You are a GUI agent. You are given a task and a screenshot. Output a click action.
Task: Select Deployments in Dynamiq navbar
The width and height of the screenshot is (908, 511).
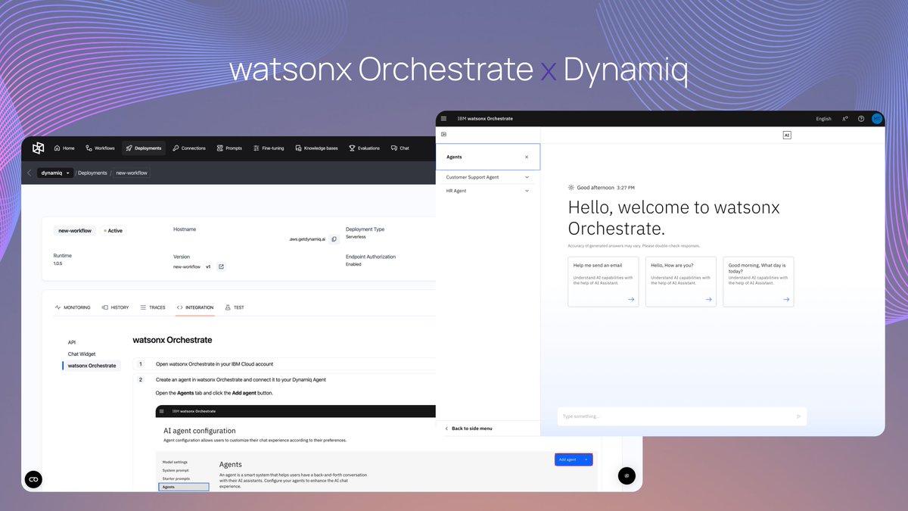[144, 148]
